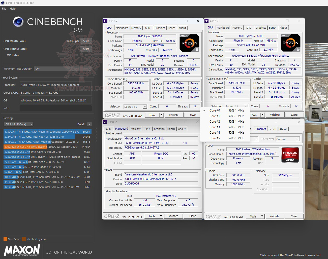Open the Bench tab in upper-left CPU-Z window
Image resolution: width=328 pixels, height=259 pixels.
(x=172, y=28)
